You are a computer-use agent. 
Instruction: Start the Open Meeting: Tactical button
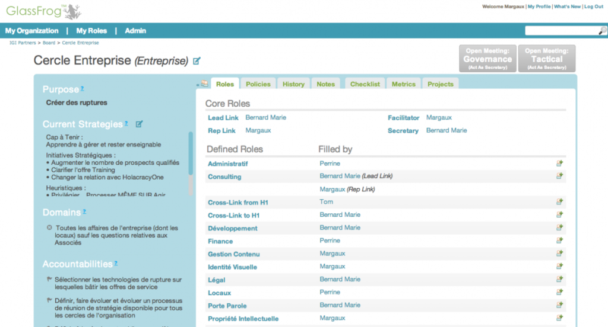(546, 59)
